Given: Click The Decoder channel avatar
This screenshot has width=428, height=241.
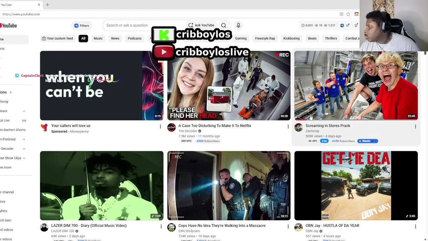Looking at the screenshot, I should 172,128.
